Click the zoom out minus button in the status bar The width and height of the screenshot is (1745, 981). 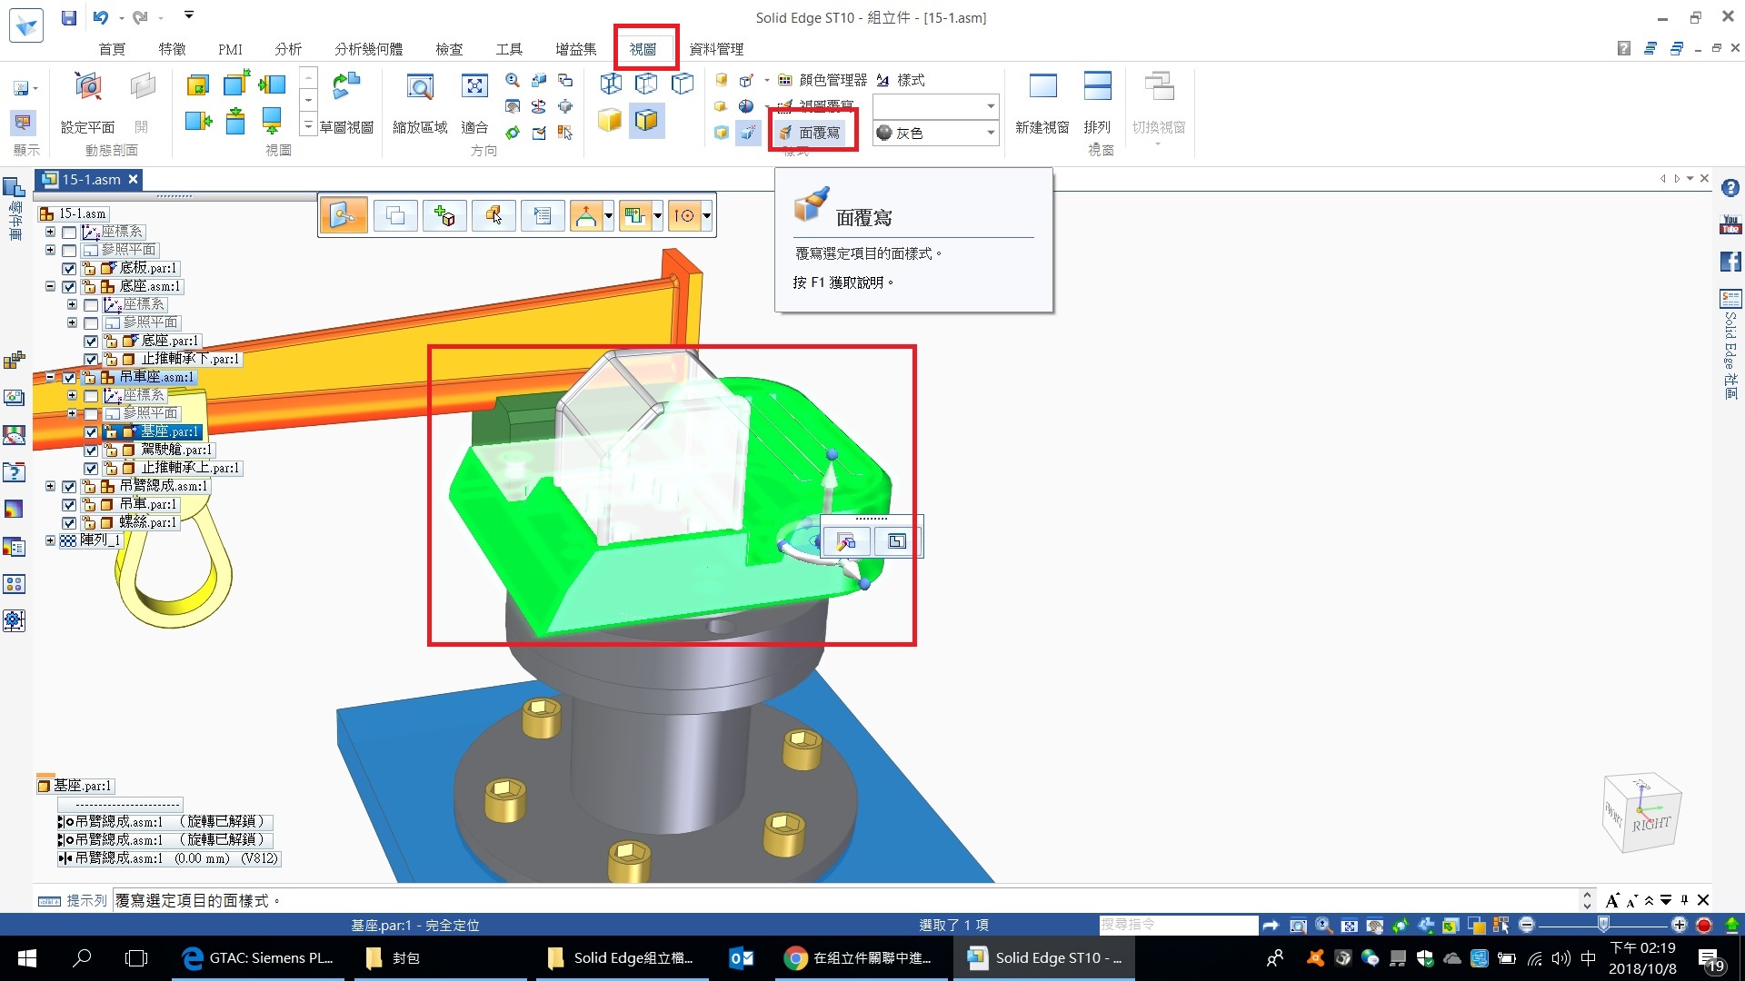(1527, 925)
